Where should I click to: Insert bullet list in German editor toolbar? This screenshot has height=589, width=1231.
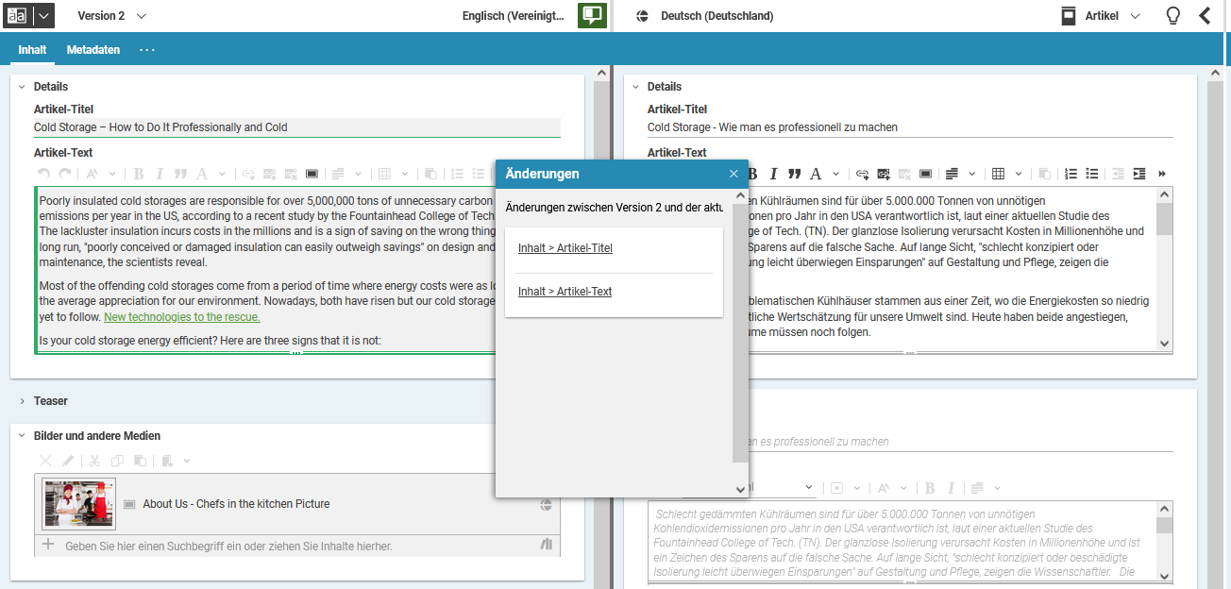click(x=1092, y=174)
